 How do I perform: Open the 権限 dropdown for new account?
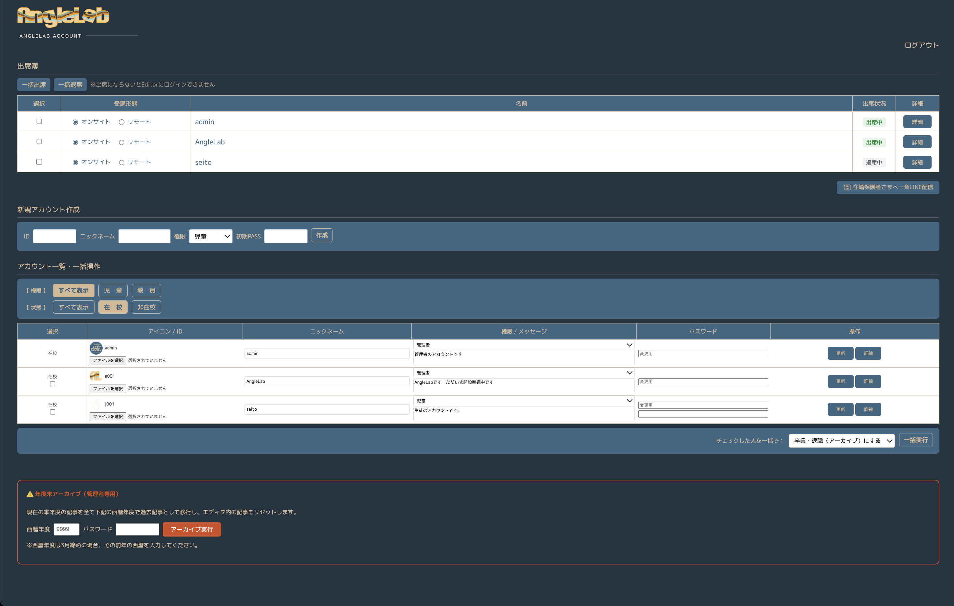coord(211,236)
